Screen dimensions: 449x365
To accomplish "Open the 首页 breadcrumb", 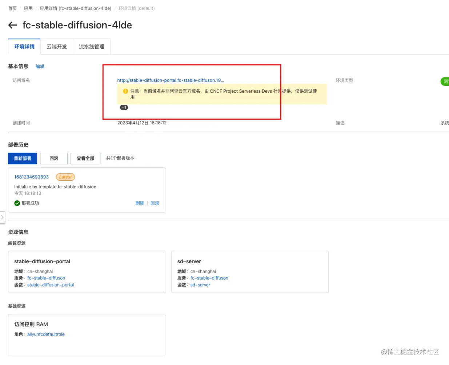I will click(x=12, y=8).
